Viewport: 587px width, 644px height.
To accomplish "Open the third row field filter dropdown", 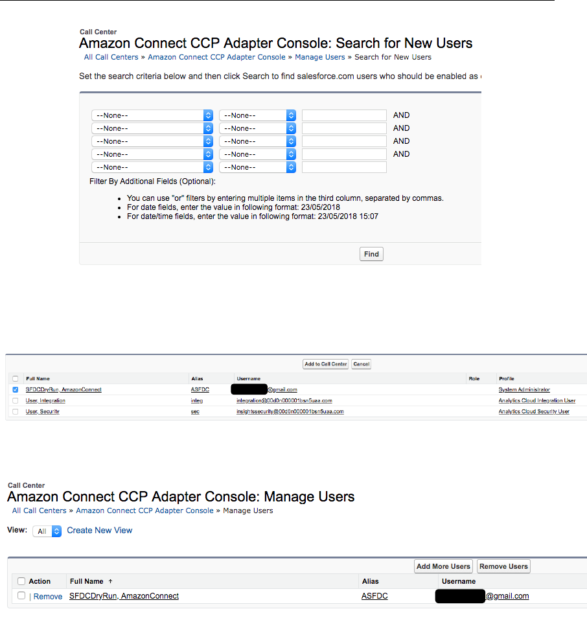I will tap(152, 141).
